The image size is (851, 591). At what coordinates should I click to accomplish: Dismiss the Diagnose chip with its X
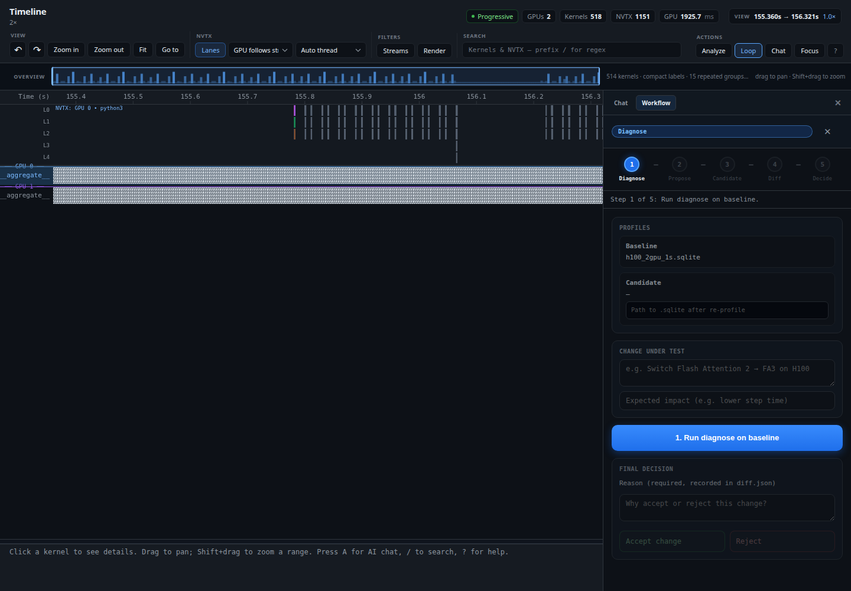click(x=827, y=132)
